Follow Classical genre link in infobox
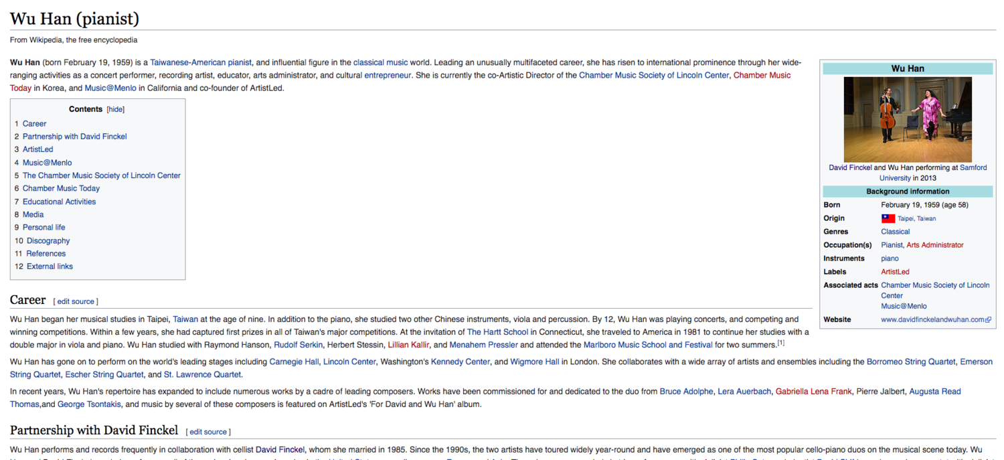Viewport: 1004px width, 460px height. tap(895, 232)
